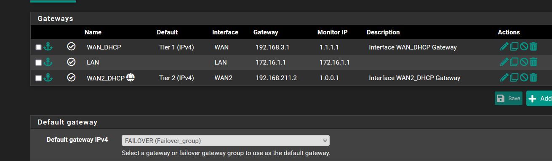Screen dimensions: 552x161
Task: Disable the WAN_DHCP gateway
Action: point(524,47)
